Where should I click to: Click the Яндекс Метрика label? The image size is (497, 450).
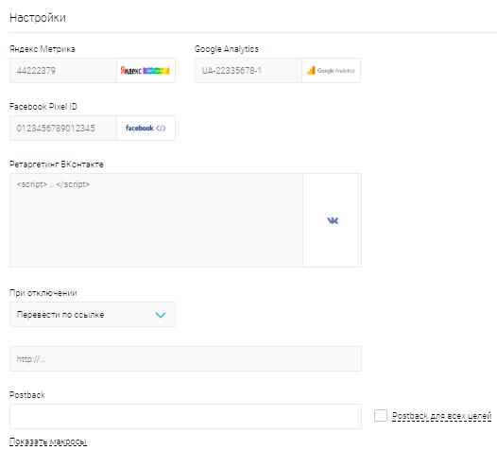pyautogui.click(x=43, y=49)
